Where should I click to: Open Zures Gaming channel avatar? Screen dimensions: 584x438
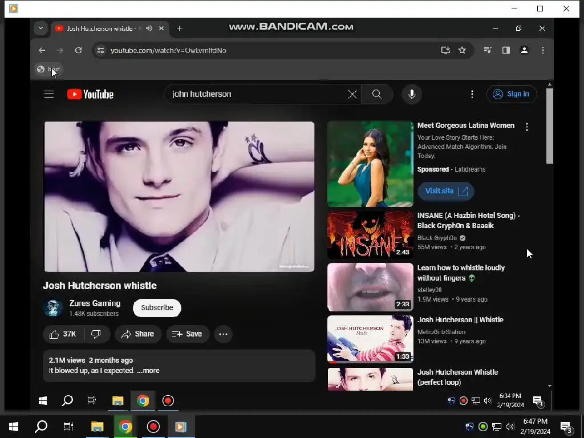(53, 307)
